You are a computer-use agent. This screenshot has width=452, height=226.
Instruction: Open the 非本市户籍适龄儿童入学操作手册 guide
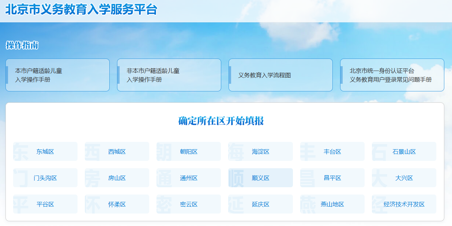click(169, 75)
